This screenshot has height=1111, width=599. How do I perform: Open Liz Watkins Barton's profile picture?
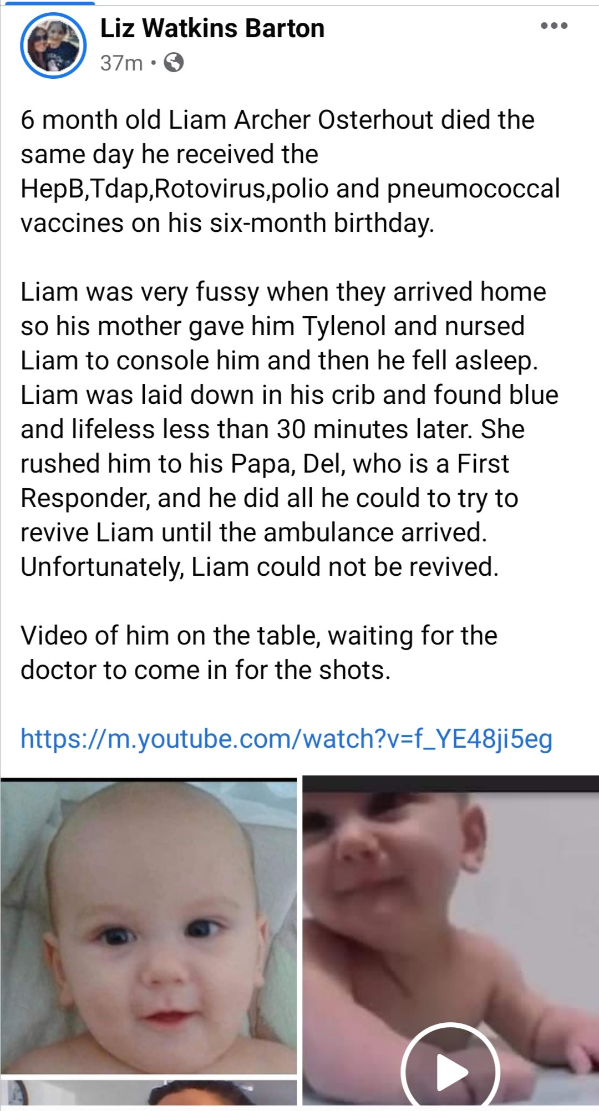[53, 45]
